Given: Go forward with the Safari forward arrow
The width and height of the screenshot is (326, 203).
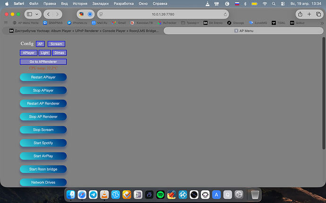Looking at the screenshot, I should click(57, 14).
